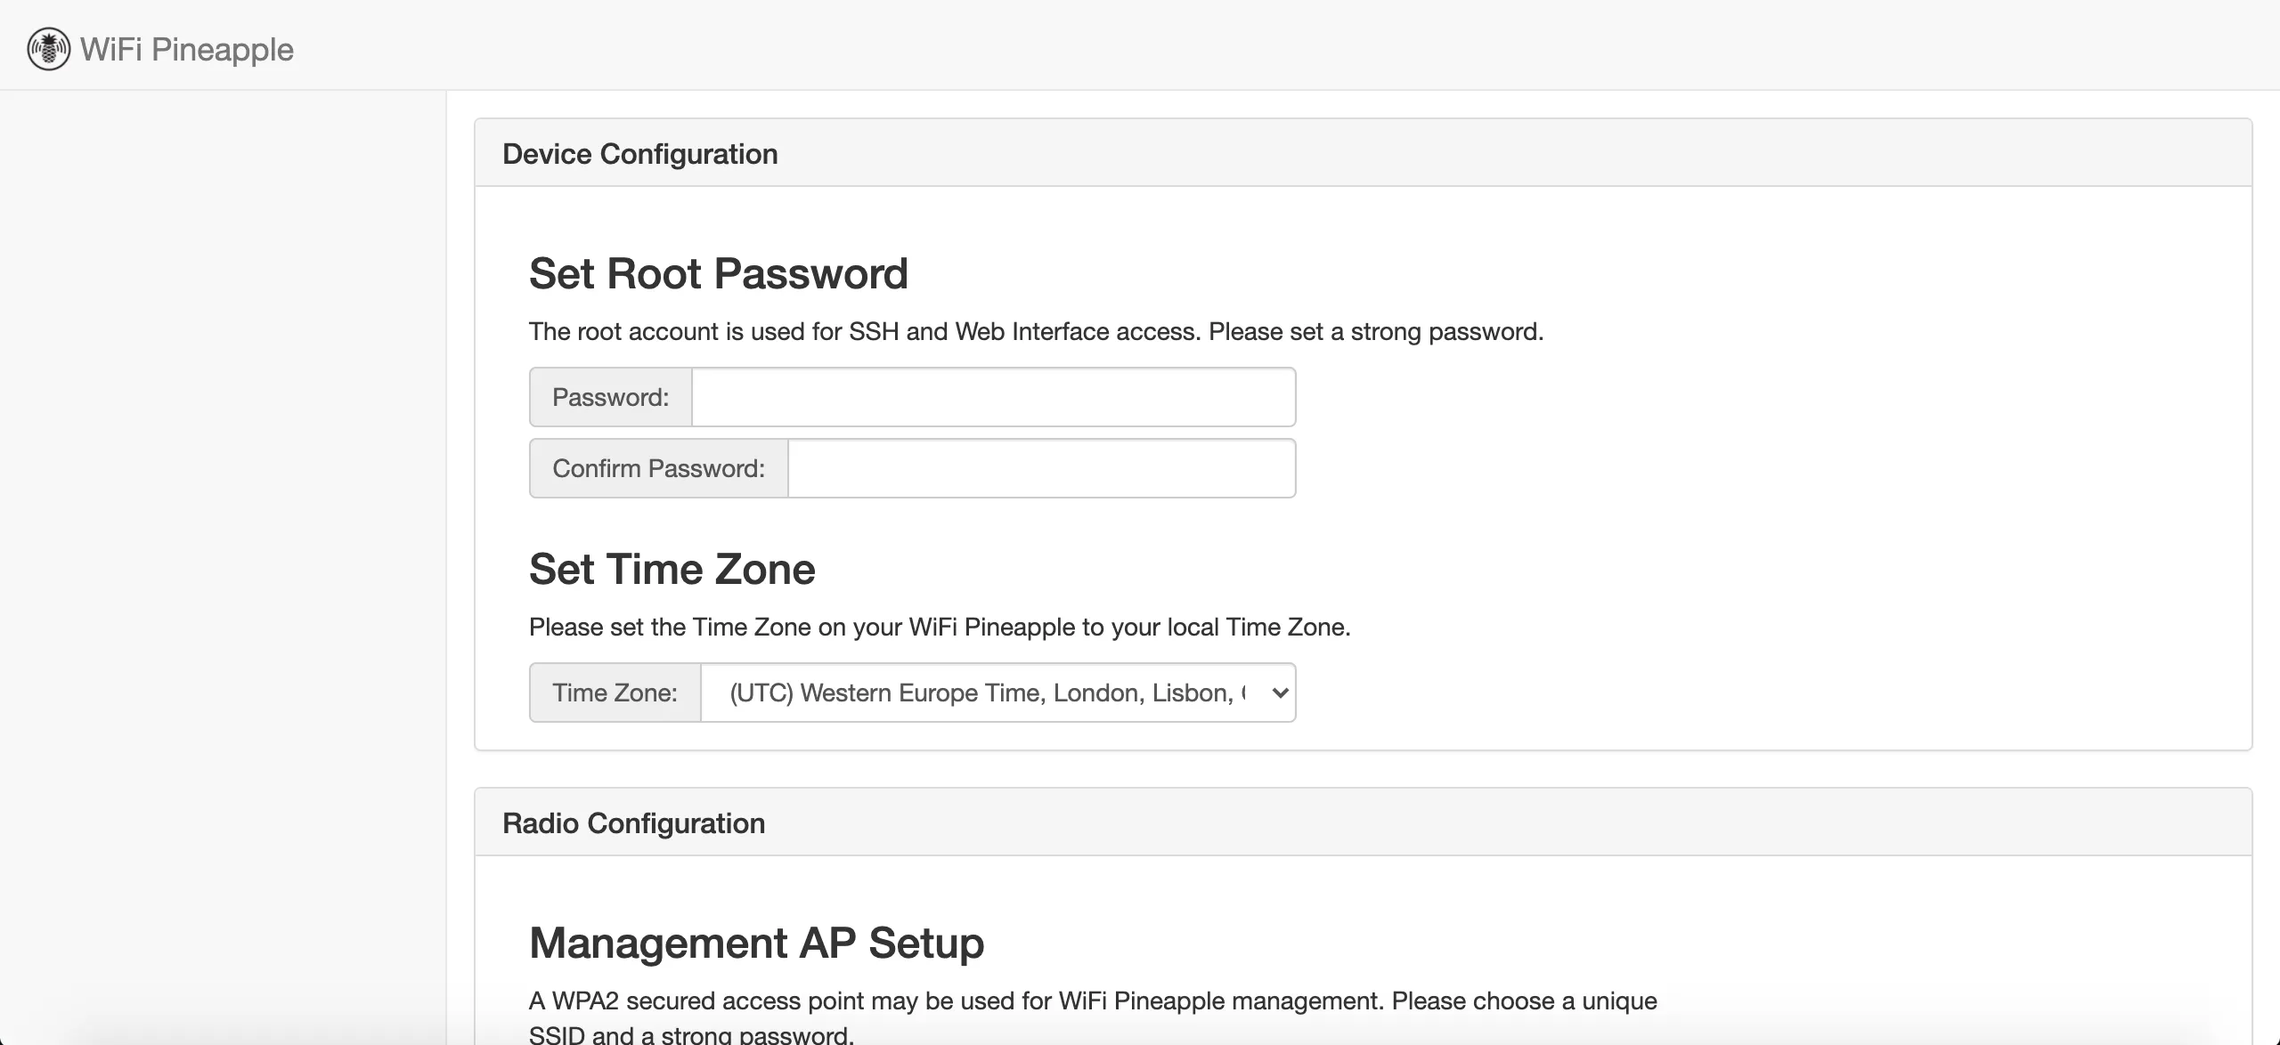Open the WiFi Pineapple title link

[x=187, y=49]
